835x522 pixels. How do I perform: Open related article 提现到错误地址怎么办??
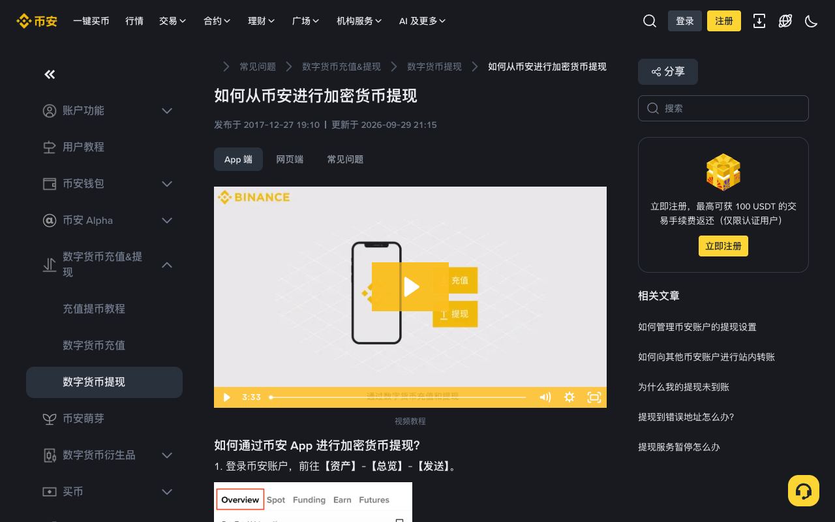pyautogui.click(x=686, y=417)
